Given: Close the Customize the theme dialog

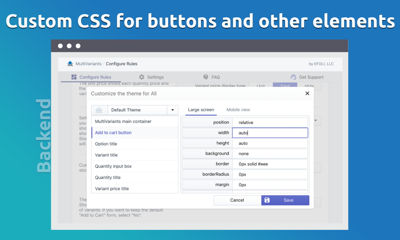Looking at the screenshot, I should pos(307,93).
